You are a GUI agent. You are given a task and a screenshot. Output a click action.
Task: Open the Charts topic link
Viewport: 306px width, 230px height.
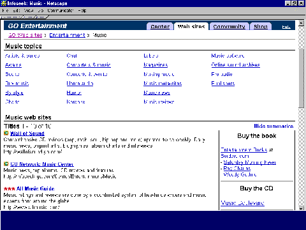pos(12,102)
